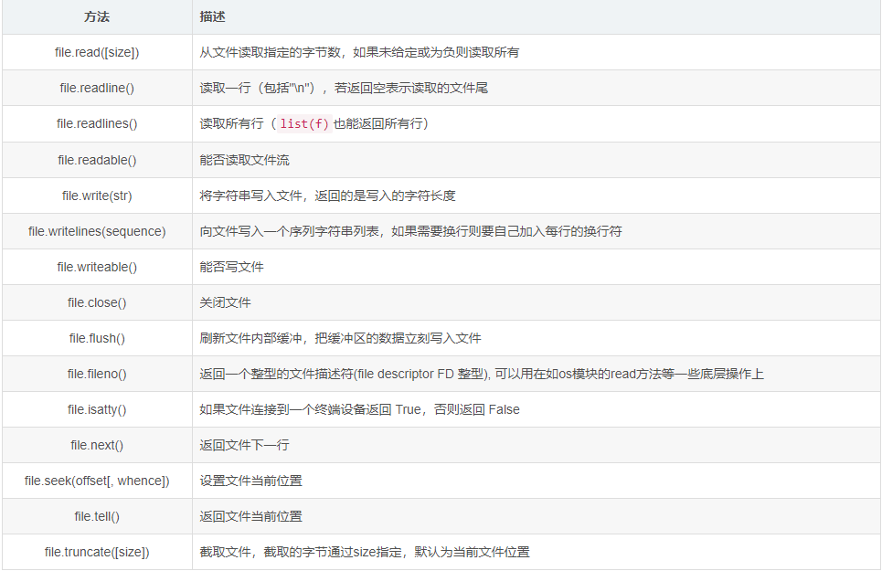Click the file.next() method cell
The image size is (882, 571).
(97, 445)
